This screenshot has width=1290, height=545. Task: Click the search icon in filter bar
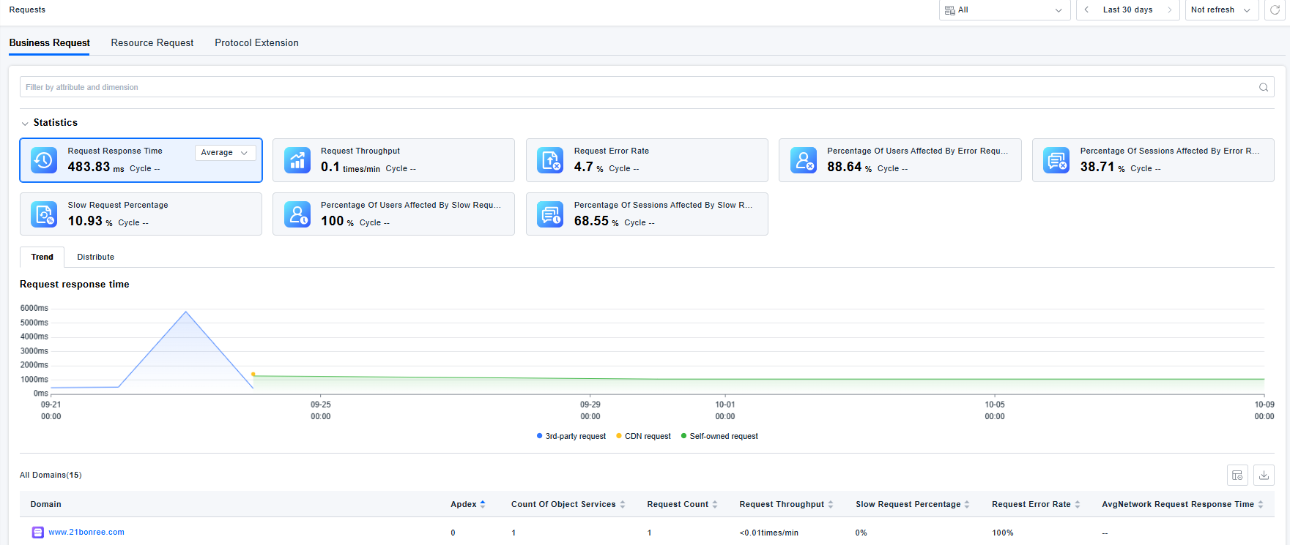(1264, 87)
